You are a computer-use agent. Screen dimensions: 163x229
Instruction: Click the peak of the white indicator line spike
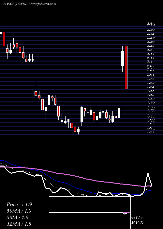148,173
